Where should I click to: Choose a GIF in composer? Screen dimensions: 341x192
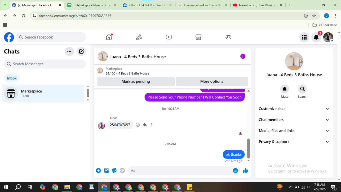tap(122, 170)
